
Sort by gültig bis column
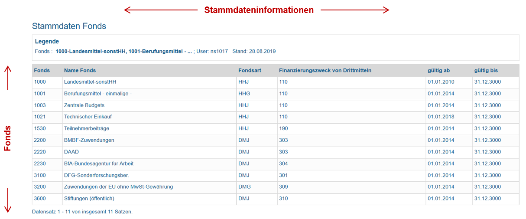coord(486,70)
